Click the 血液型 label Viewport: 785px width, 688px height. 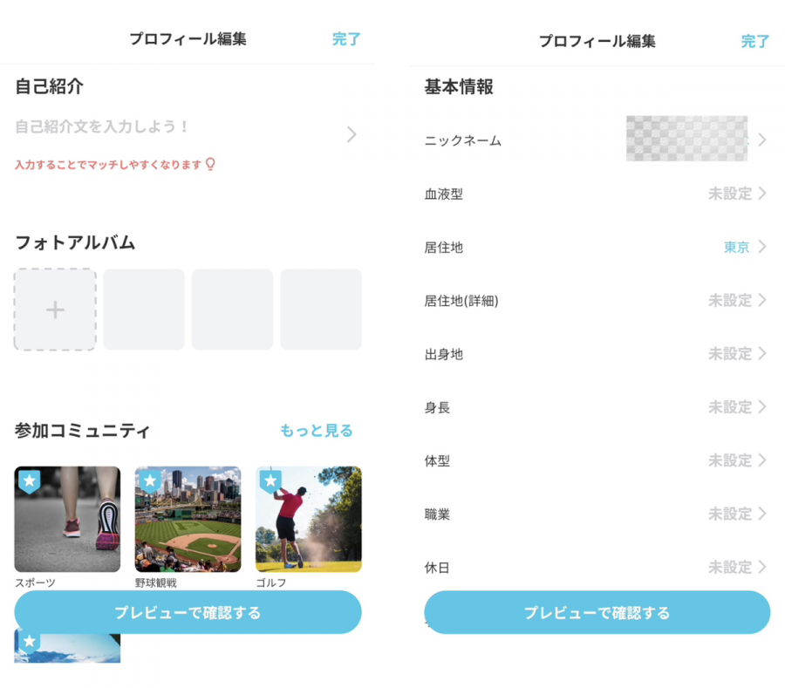click(444, 194)
